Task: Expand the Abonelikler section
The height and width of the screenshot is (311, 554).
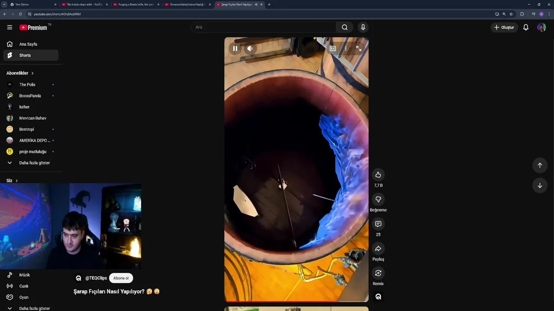Action: coord(20,73)
